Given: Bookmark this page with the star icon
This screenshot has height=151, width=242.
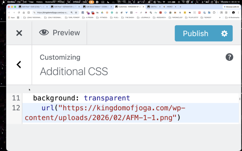Looking at the screenshot, I should tap(76, 13).
